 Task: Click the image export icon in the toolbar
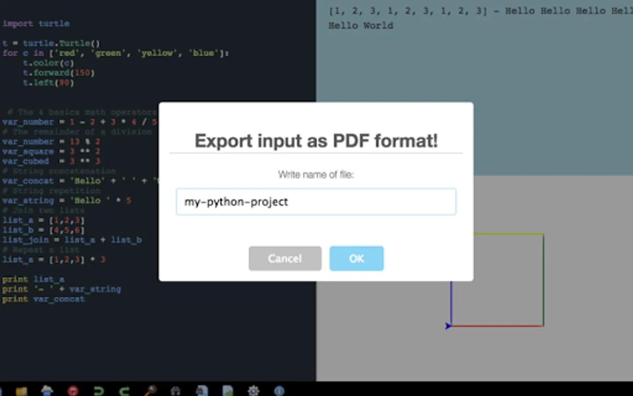[x=228, y=390]
